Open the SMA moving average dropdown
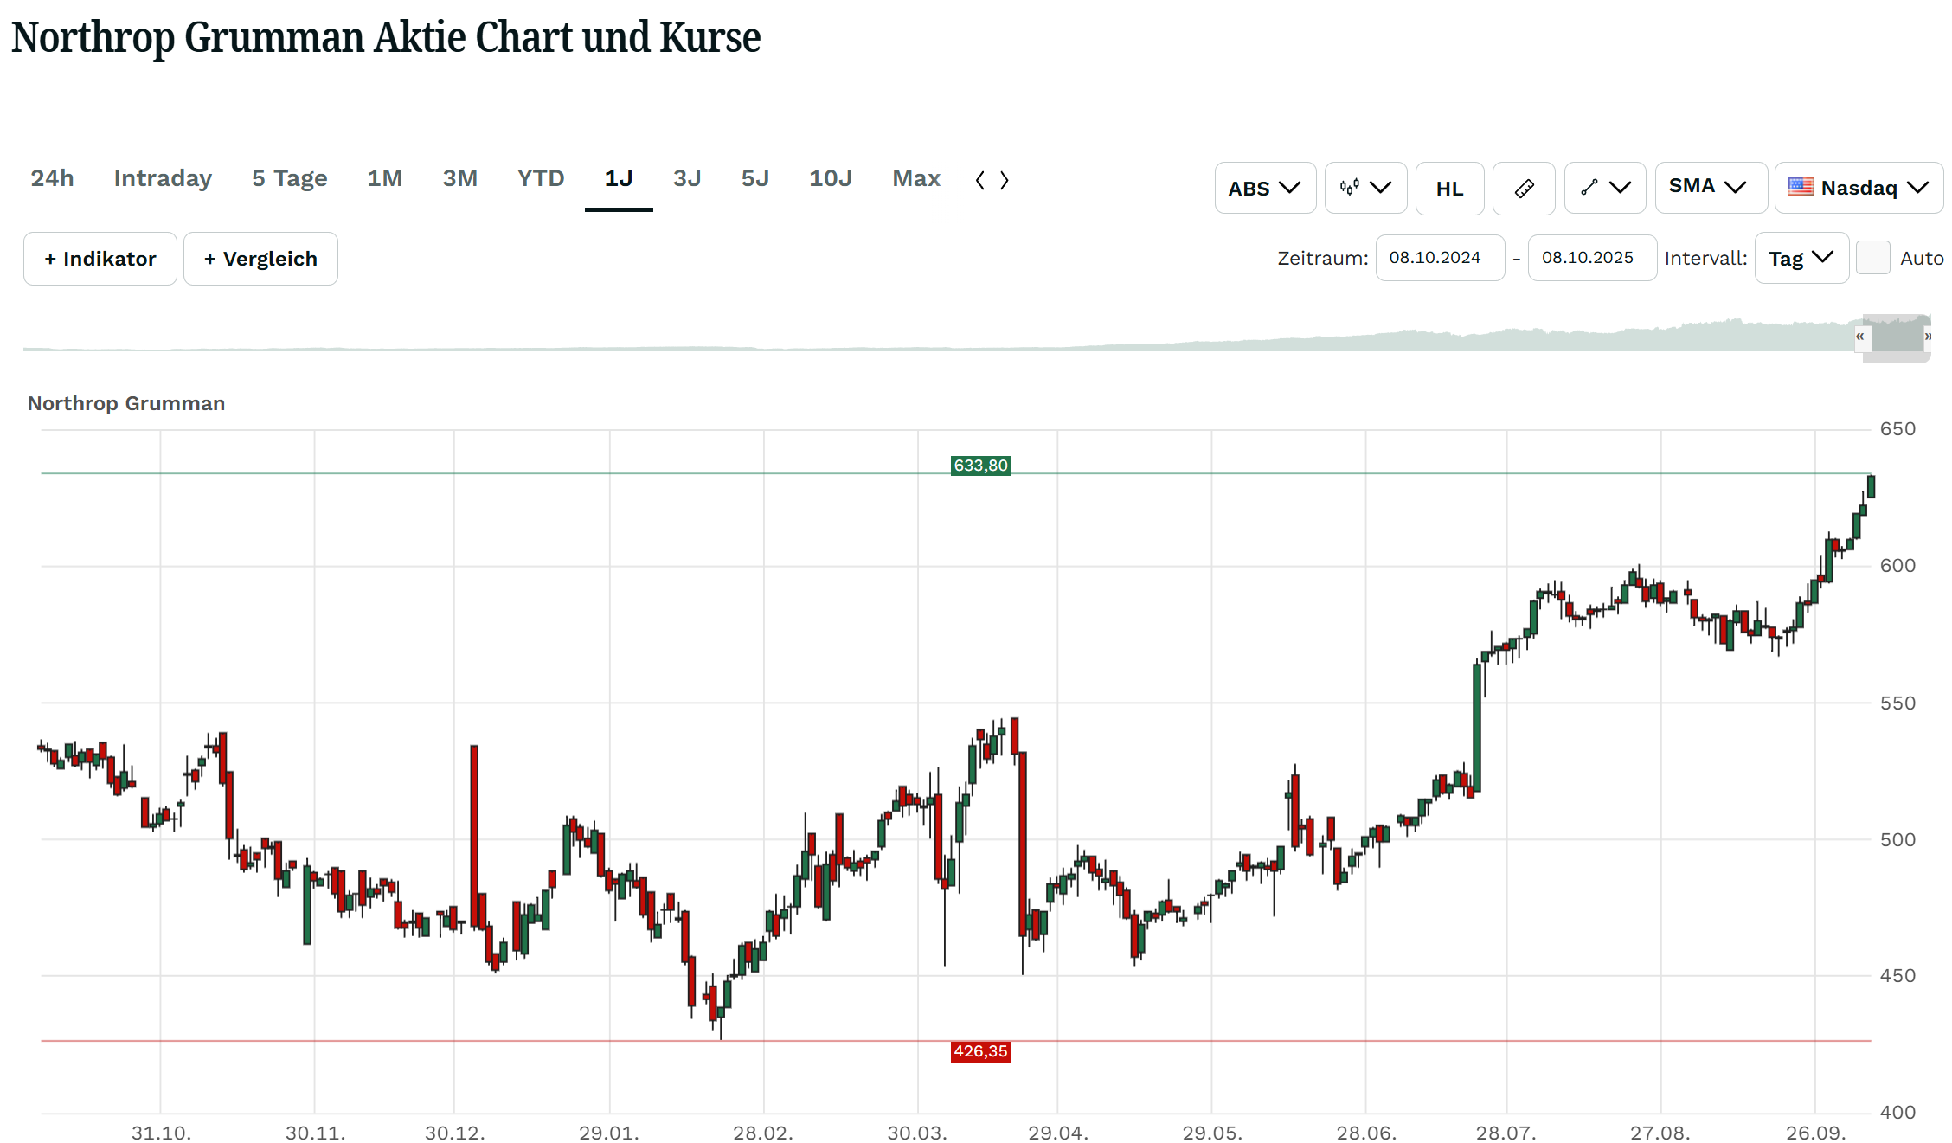Image resolution: width=1952 pixels, height=1143 pixels. pyautogui.click(x=1710, y=188)
